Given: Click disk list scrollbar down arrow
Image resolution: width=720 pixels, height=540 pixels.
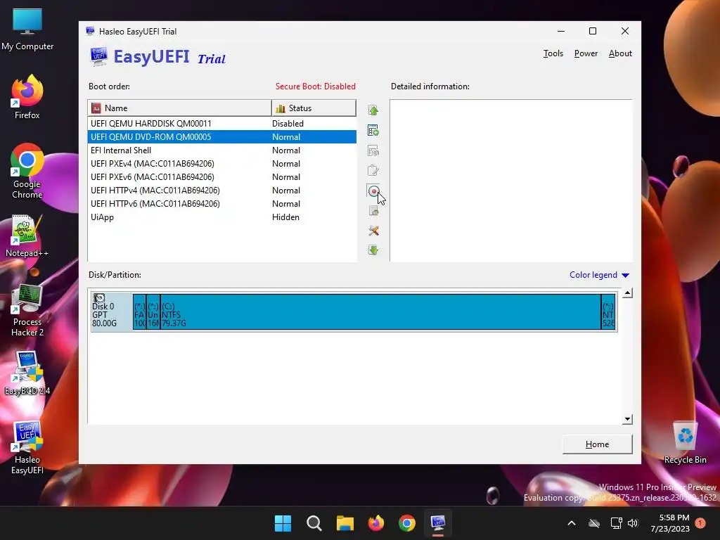Looking at the screenshot, I should click(x=627, y=419).
